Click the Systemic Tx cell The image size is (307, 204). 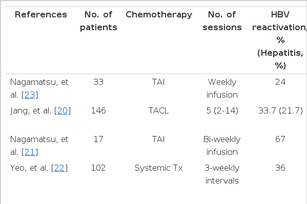[x=159, y=168]
